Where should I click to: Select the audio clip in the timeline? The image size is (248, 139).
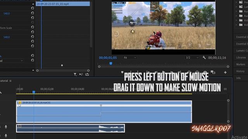point(71,128)
